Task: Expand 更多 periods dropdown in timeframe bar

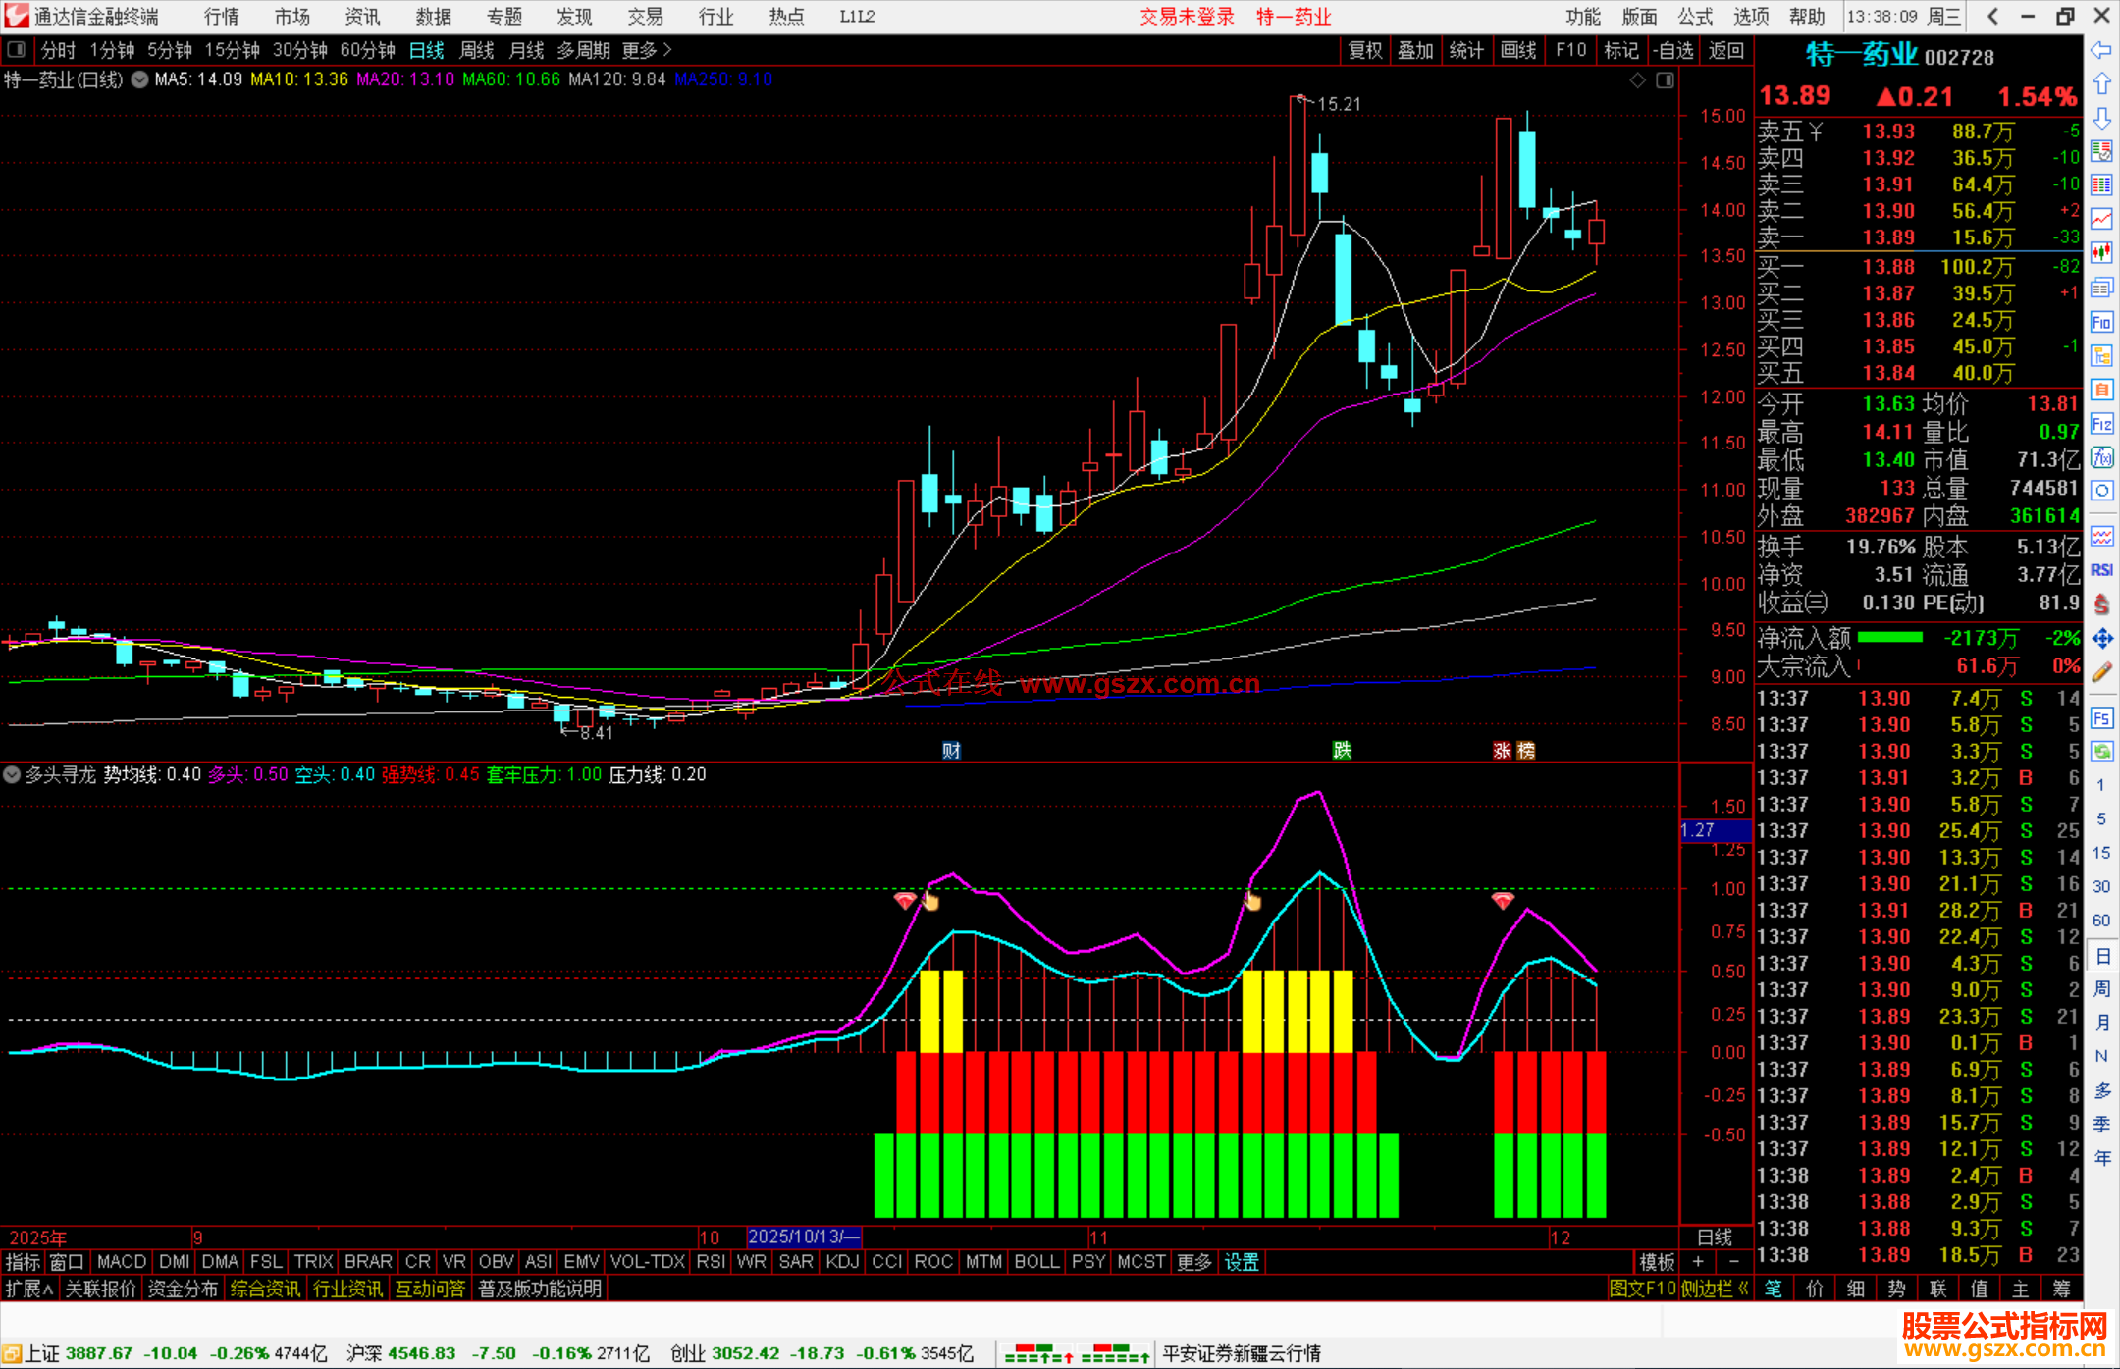Action: 647,50
